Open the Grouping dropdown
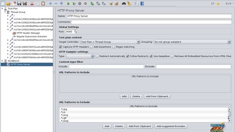Screen dimensions: 235x132 [x=192, y=42]
